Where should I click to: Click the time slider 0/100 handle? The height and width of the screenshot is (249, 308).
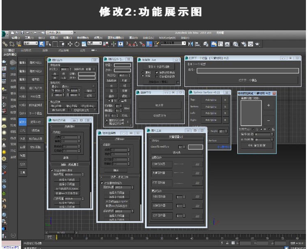pos(61,232)
